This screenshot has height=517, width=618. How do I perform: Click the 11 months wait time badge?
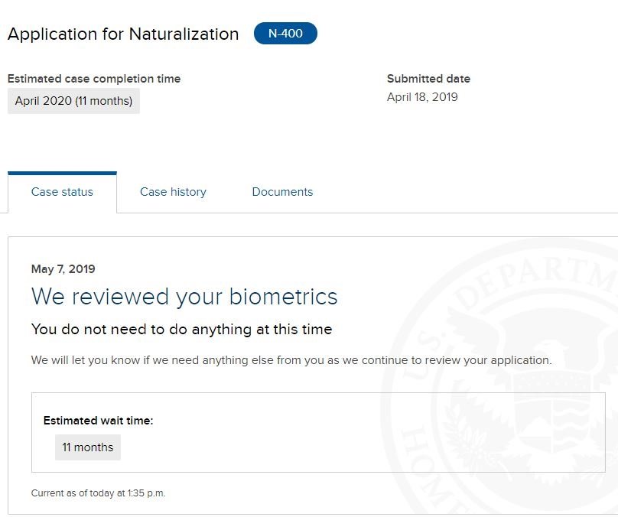(88, 447)
